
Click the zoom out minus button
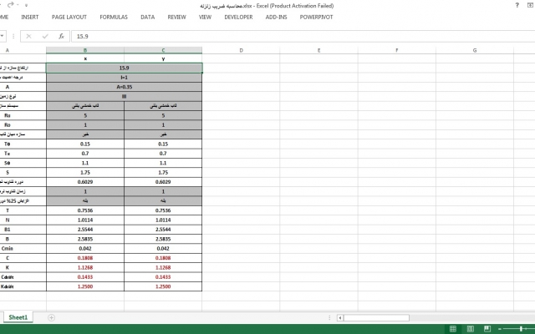click(500, 329)
